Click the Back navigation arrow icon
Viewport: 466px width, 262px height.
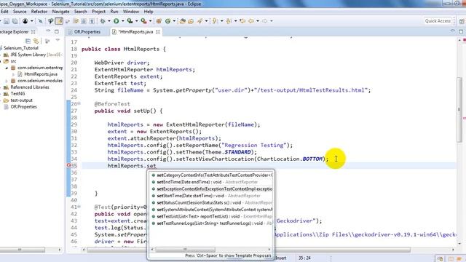pos(251,21)
